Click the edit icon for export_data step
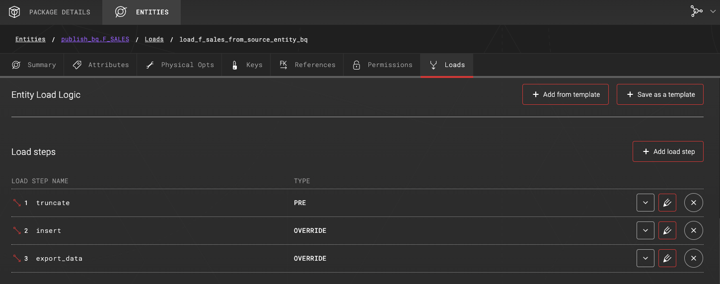This screenshot has width=720, height=284. (667, 259)
